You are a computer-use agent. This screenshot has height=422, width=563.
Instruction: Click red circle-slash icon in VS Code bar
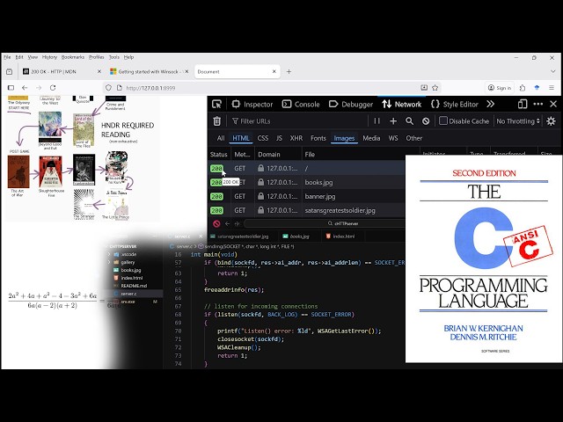tap(216, 223)
